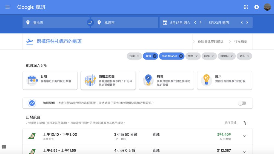The width and height of the screenshot is (274, 154).
Task: Click the takeoff plane icon beside heading
Action: pyautogui.click(x=30, y=41)
